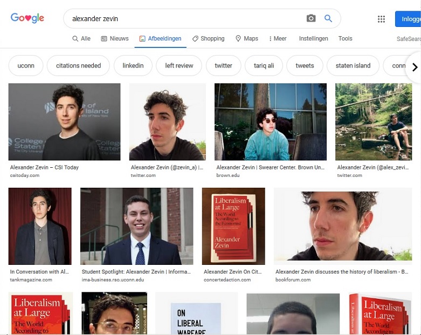The width and height of the screenshot is (421, 335).
Task: Select the 'linkedin' suggestion chip
Action: (133, 66)
